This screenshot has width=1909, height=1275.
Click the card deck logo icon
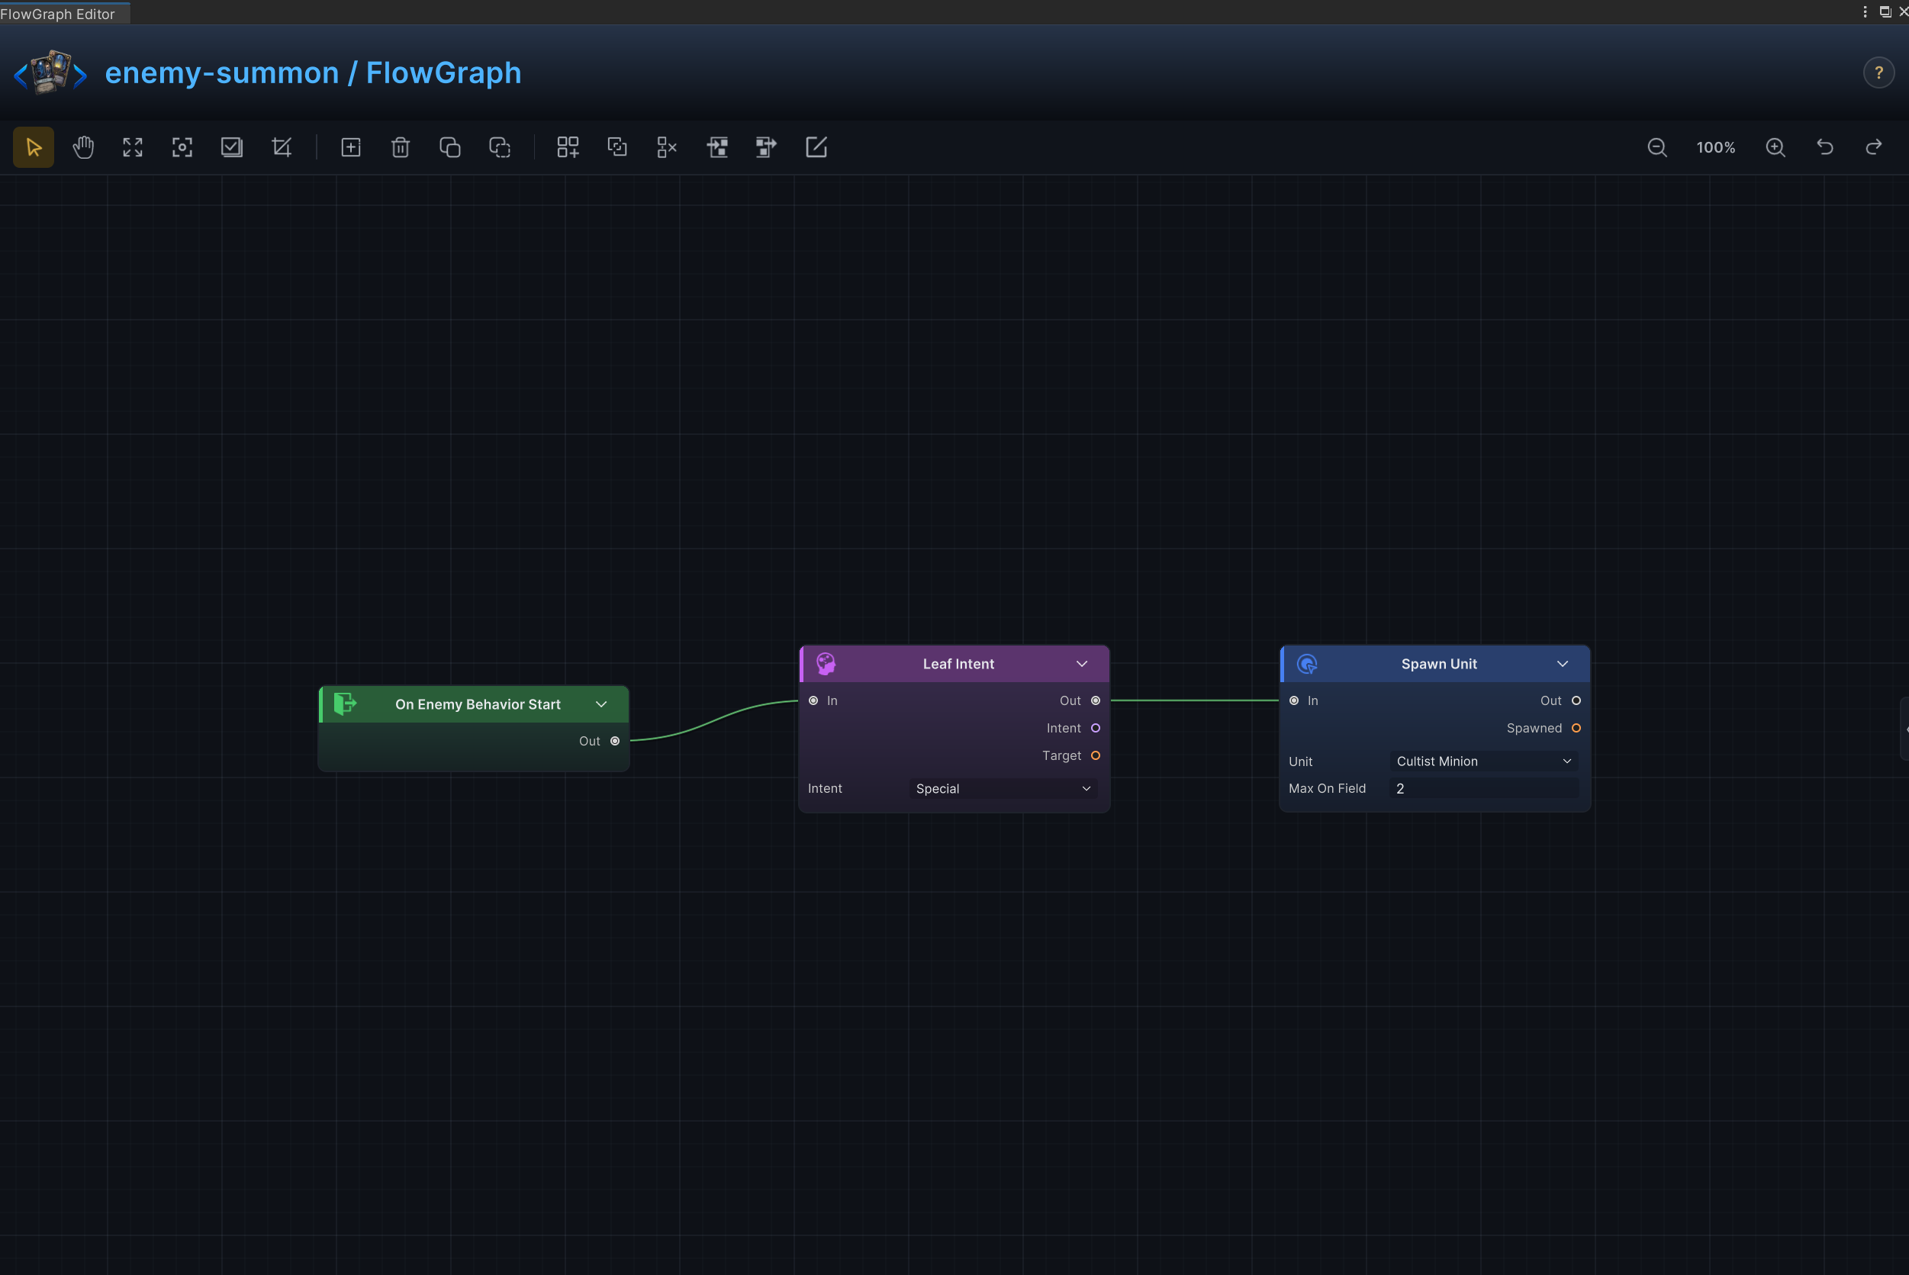click(x=50, y=72)
